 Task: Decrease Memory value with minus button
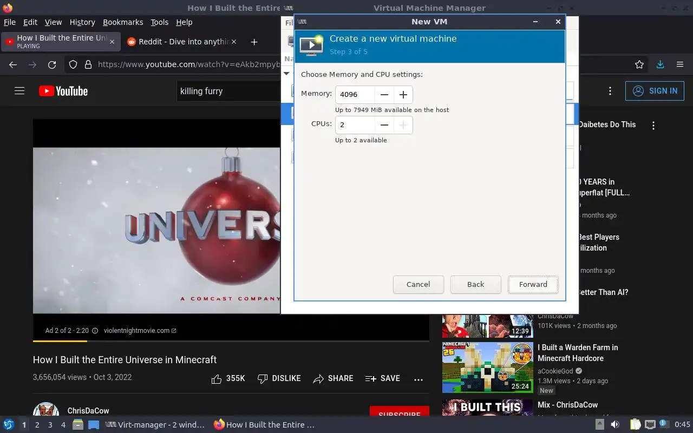click(x=384, y=95)
